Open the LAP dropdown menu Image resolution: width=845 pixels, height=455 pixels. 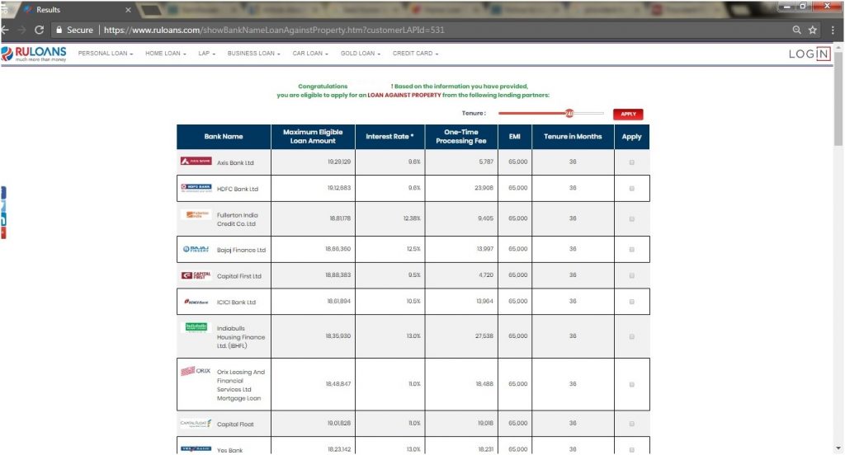point(206,54)
